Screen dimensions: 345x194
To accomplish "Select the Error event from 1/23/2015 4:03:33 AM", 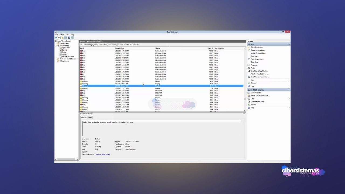I will pyautogui.click(x=161, y=65).
